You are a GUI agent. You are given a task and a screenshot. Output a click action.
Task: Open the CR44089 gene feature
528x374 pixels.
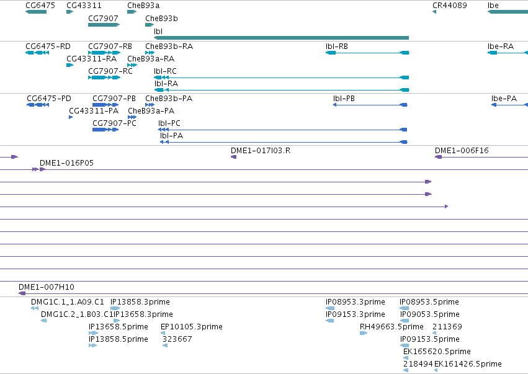(x=434, y=12)
